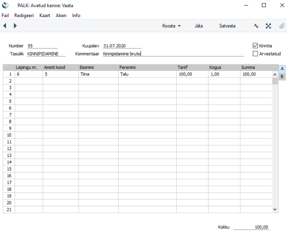Switch to flip tab B

click(282, 76)
